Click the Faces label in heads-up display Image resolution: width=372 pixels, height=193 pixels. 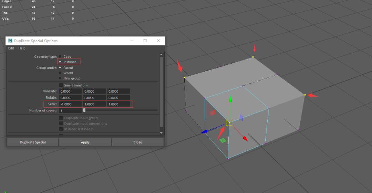7,7
